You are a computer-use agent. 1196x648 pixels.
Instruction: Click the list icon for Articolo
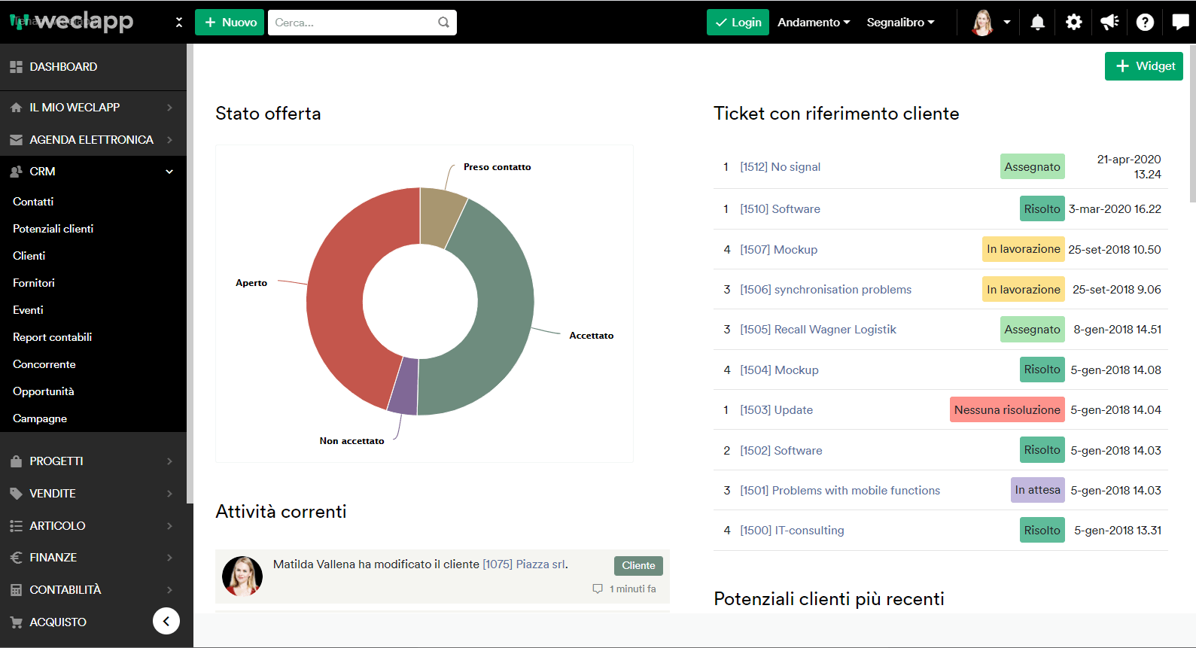pos(16,526)
